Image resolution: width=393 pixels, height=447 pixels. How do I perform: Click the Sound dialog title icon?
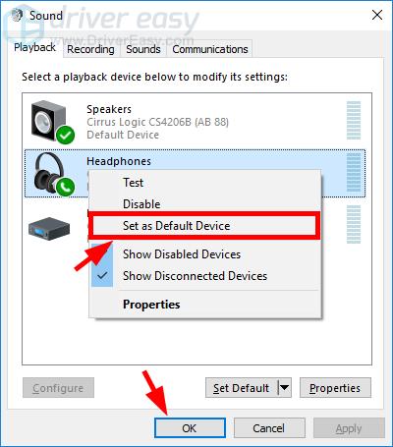pyautogui.click(x=18, y=16)
